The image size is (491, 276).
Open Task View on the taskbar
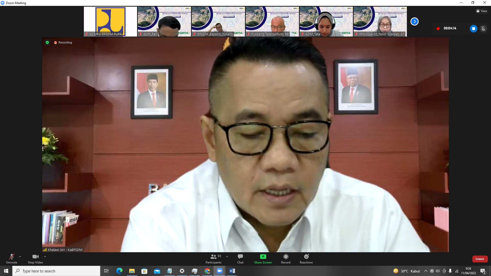[106, 271]
